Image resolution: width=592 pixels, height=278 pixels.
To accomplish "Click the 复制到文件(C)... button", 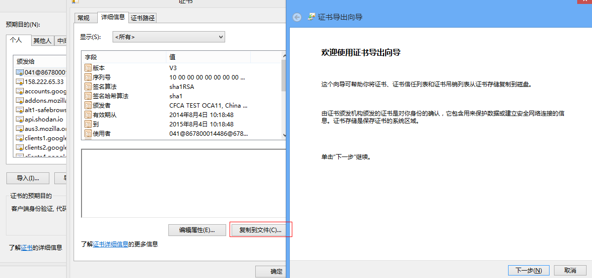I will pyautogui.click(x=261, y=230).
